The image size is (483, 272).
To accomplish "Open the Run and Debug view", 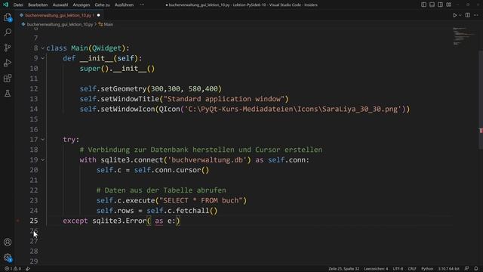I will [8, 63].
